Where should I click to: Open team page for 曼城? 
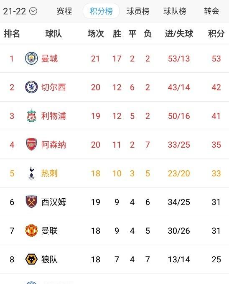coord(49,59)
